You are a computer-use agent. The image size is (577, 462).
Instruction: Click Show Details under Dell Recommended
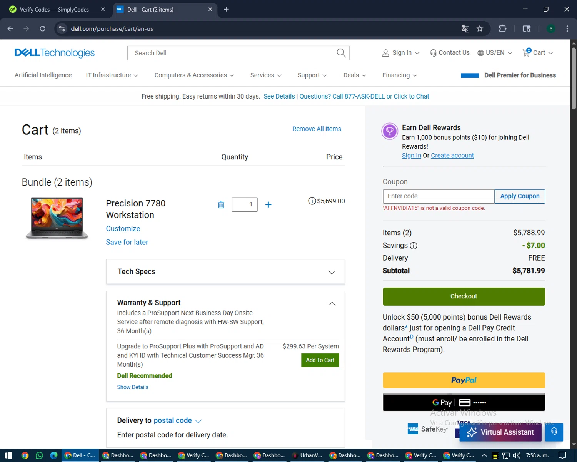(133, 387)
